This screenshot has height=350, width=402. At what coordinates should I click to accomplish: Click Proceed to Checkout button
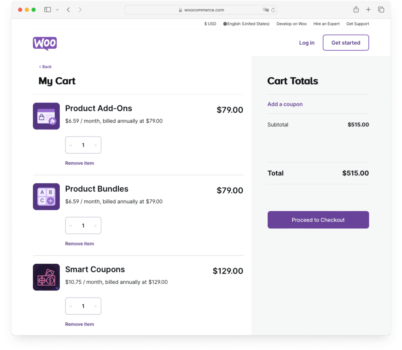[318, 220]
